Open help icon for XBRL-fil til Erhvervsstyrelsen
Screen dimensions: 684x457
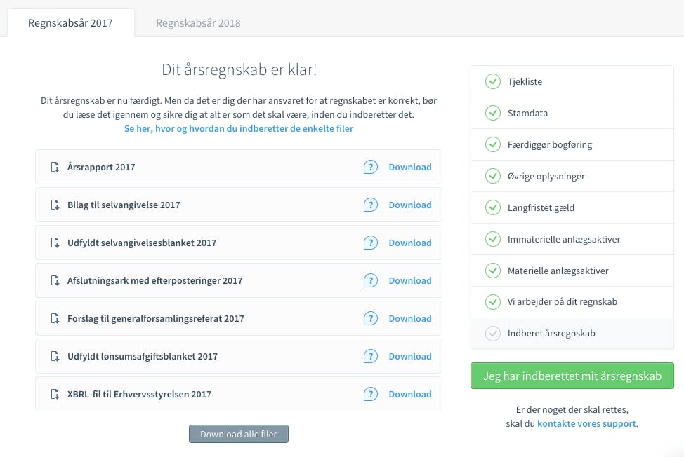pos(370,395)
